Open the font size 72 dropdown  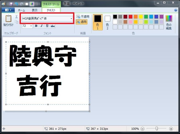31,26
